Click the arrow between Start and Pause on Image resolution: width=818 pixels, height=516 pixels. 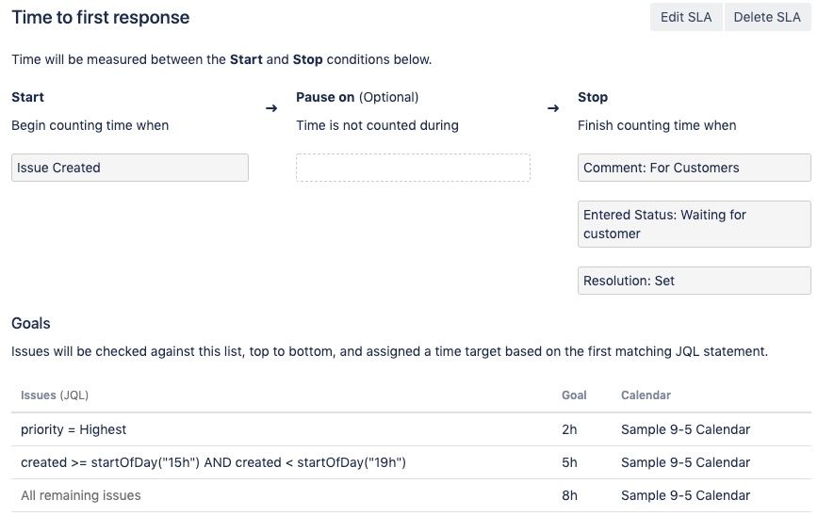point(271,108)
